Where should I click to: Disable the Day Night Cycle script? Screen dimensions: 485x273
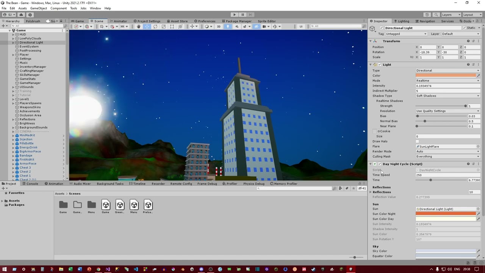[380, 164]
